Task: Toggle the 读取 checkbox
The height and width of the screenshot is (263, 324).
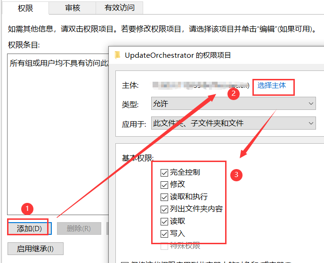Action: [x=164, y=222]
